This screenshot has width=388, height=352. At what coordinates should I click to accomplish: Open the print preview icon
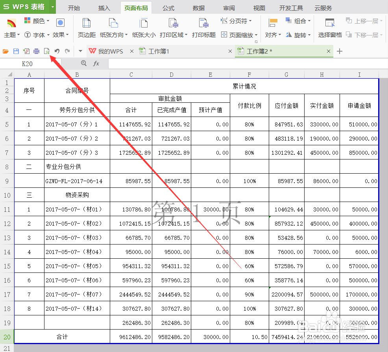point(47,51)
